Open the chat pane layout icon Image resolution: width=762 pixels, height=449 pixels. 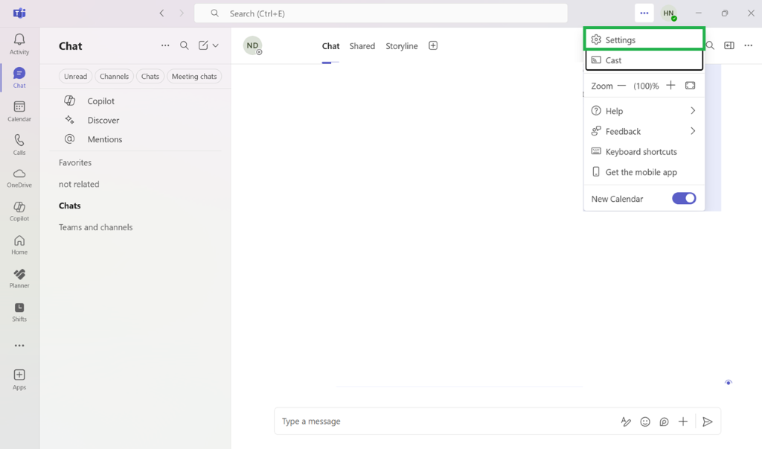point(729,45)
